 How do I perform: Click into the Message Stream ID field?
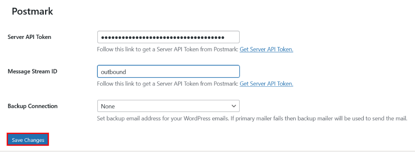169,71
